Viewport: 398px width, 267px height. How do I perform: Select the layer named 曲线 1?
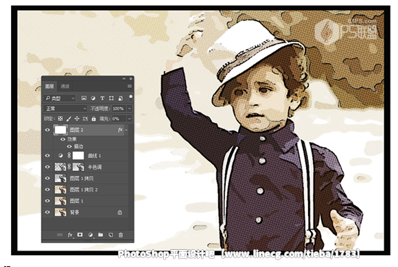point(95,156)
